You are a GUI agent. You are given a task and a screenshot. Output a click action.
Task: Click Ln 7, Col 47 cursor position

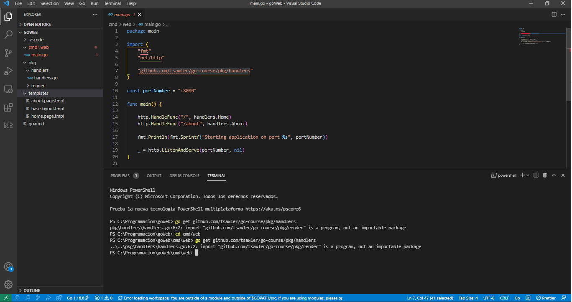[430, 298]
